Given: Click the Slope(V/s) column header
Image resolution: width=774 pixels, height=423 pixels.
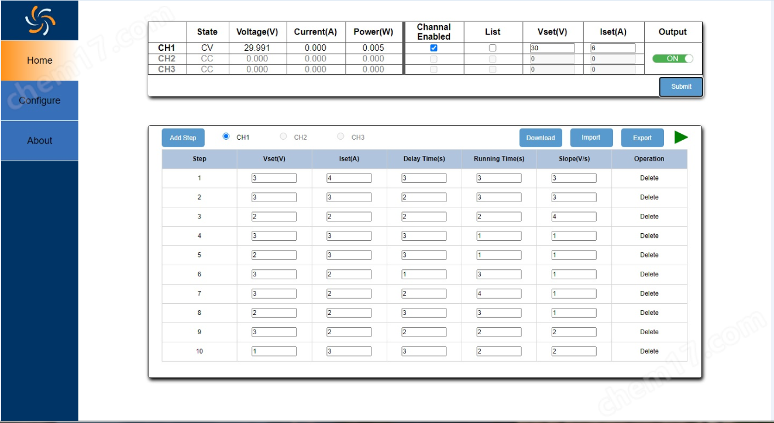Looking at the screenshot, I should point(574,159).
